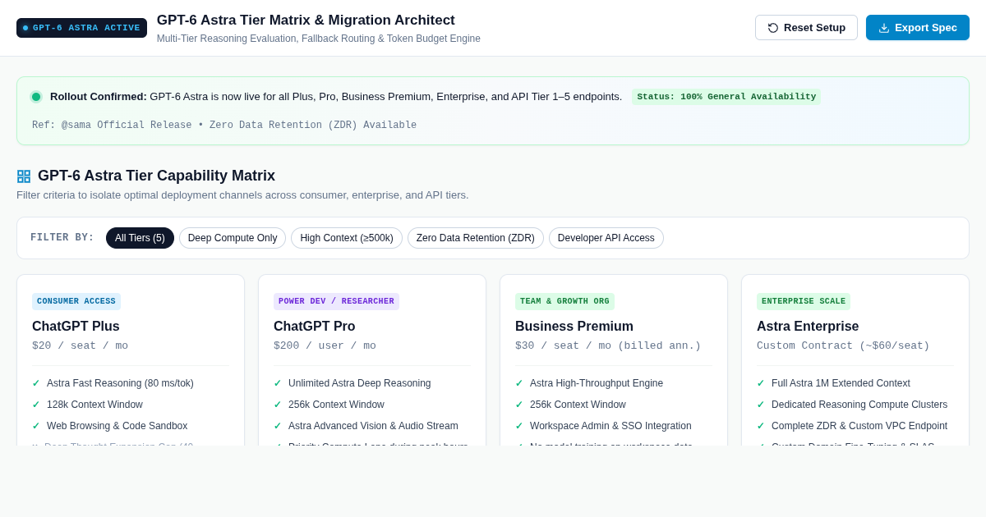Viewport: 986px width, 517px height.
Task: Click the checkmark beside Dedicated Reasoning Compute Clusters
Action: [761, 405]
